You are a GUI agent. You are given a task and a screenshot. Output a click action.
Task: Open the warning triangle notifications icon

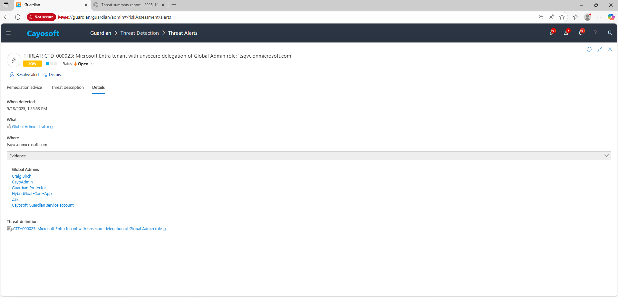click(566, 33)
